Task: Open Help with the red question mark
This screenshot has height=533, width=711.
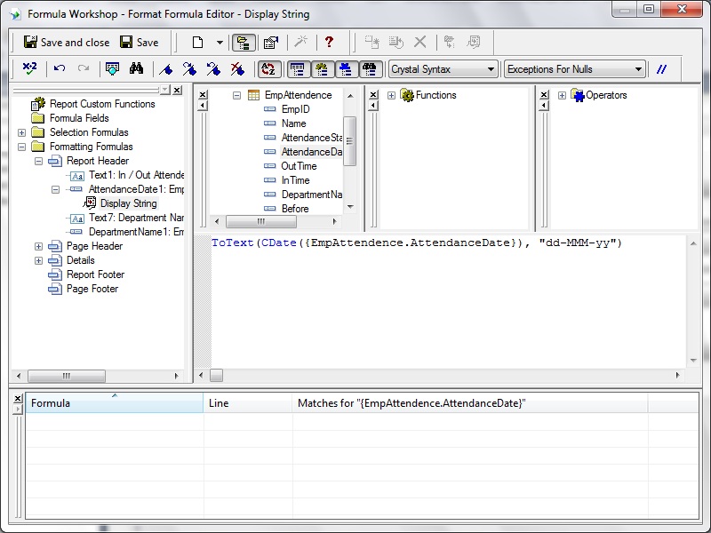Action: [x=329, y=42]
